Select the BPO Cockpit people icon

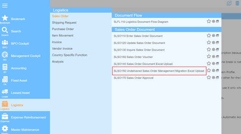tap(5, 43)
